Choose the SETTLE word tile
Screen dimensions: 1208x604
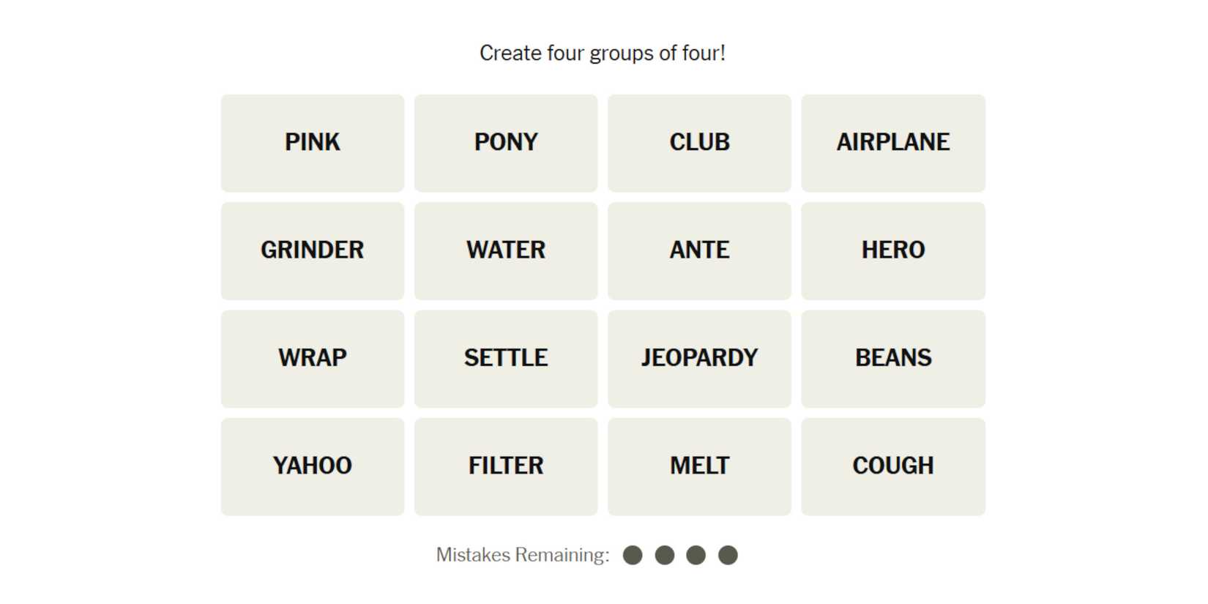click(x=506, y=358)
